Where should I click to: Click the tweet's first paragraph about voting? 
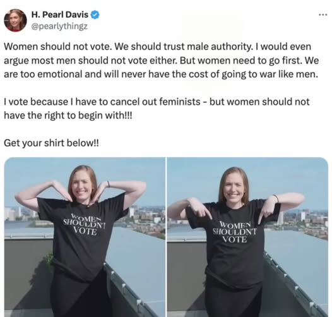coord(161,61)
